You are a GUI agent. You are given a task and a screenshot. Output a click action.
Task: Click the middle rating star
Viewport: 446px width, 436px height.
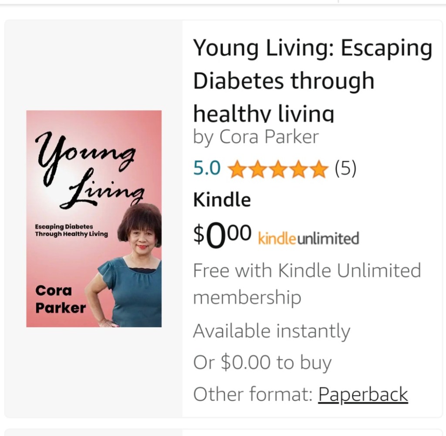tap(277, 169)
